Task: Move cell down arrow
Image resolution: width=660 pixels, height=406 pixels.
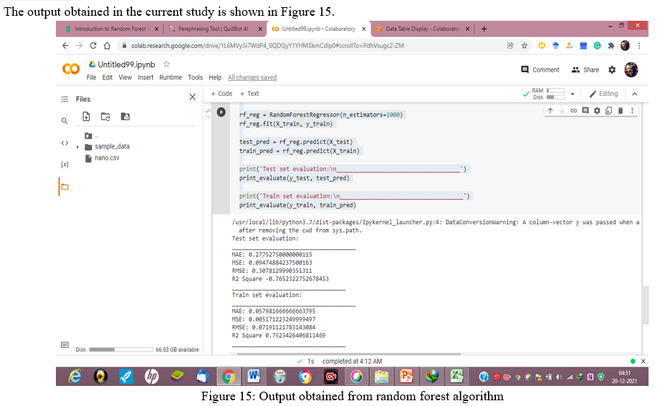Action: 562,111
